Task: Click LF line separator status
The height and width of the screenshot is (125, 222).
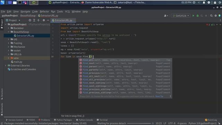Action: [x=165, y=124]
